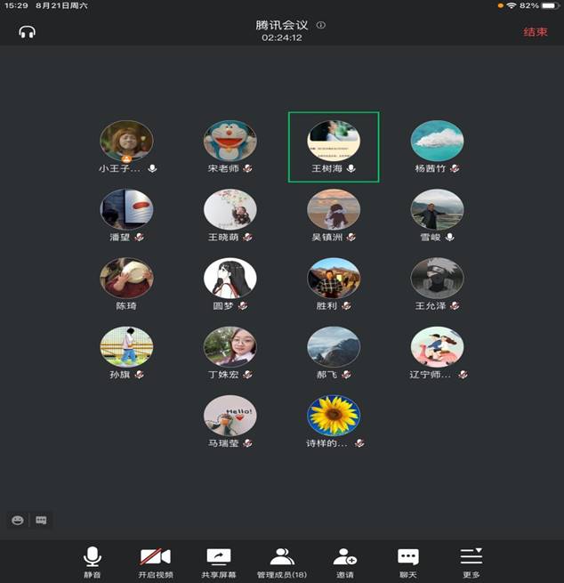Select 圆梦's anime girl avatar

coord(230,279)
